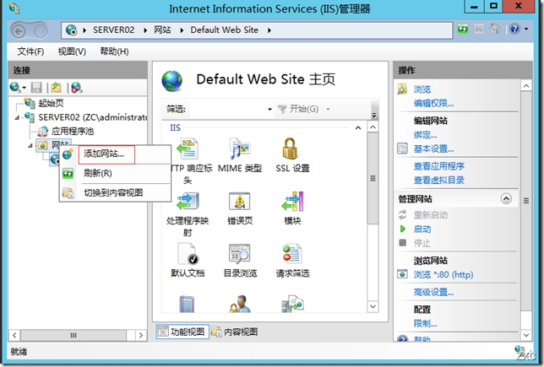Click the 高级设置... link
Viewport: 544px width, 367px height.
[433, 292]
